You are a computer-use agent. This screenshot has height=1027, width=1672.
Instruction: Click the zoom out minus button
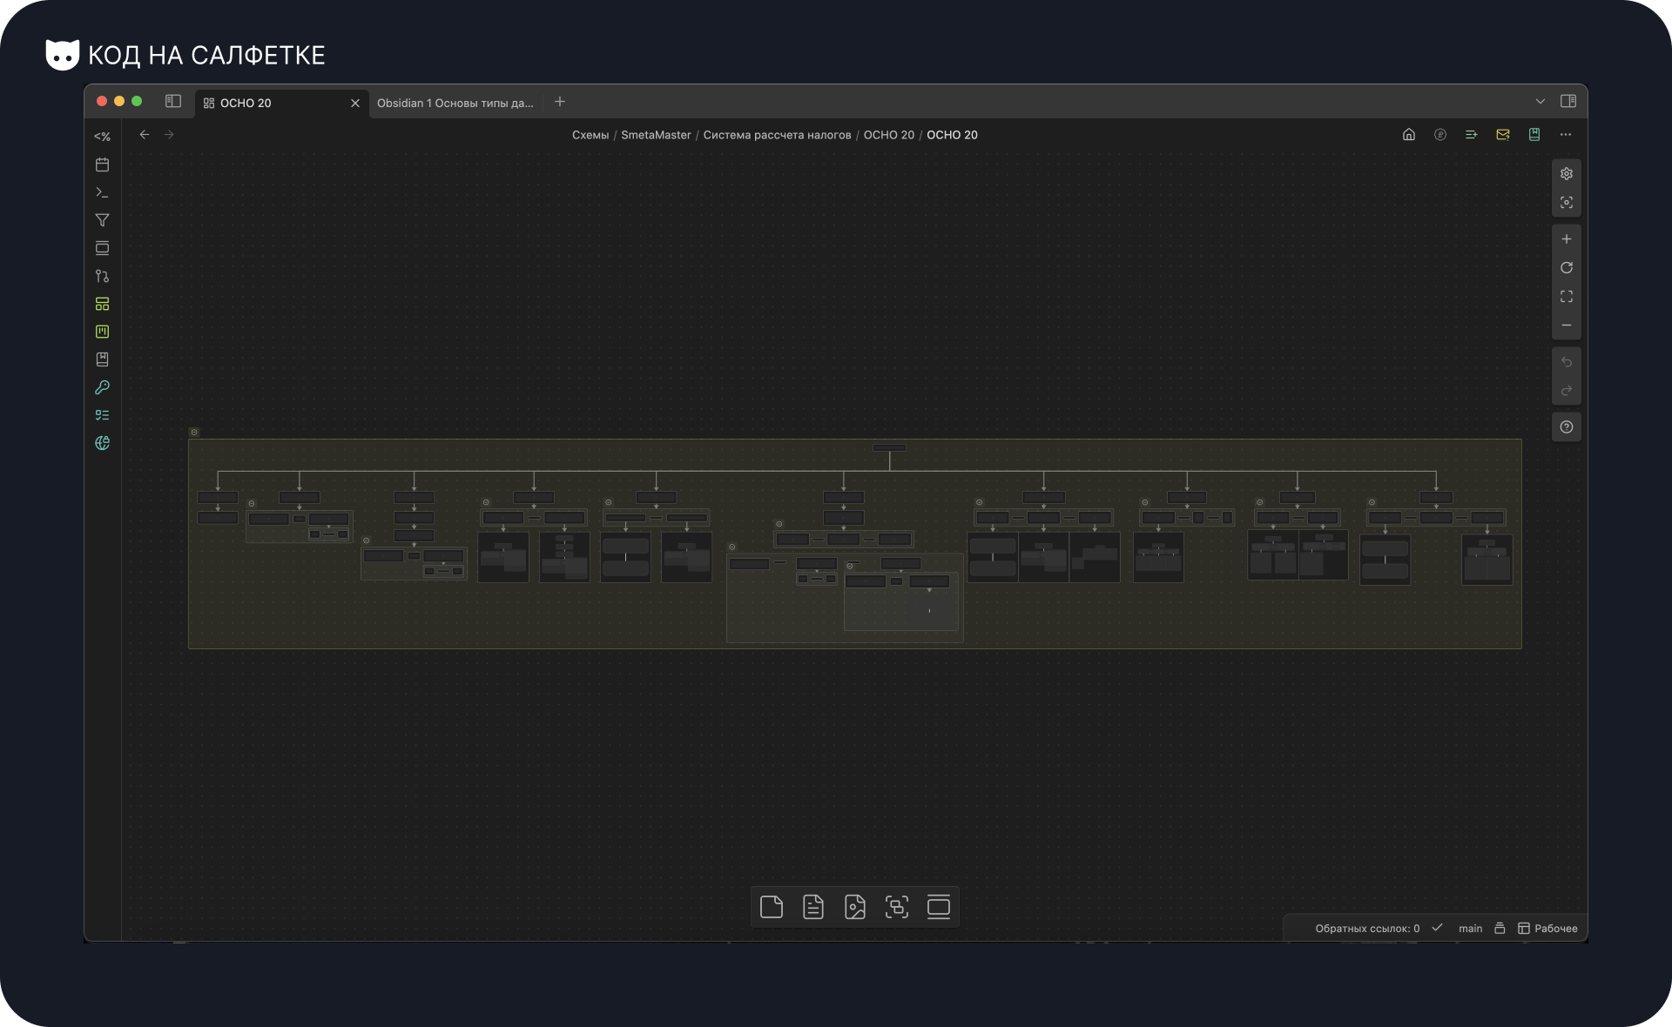(x=1566, y=326)
